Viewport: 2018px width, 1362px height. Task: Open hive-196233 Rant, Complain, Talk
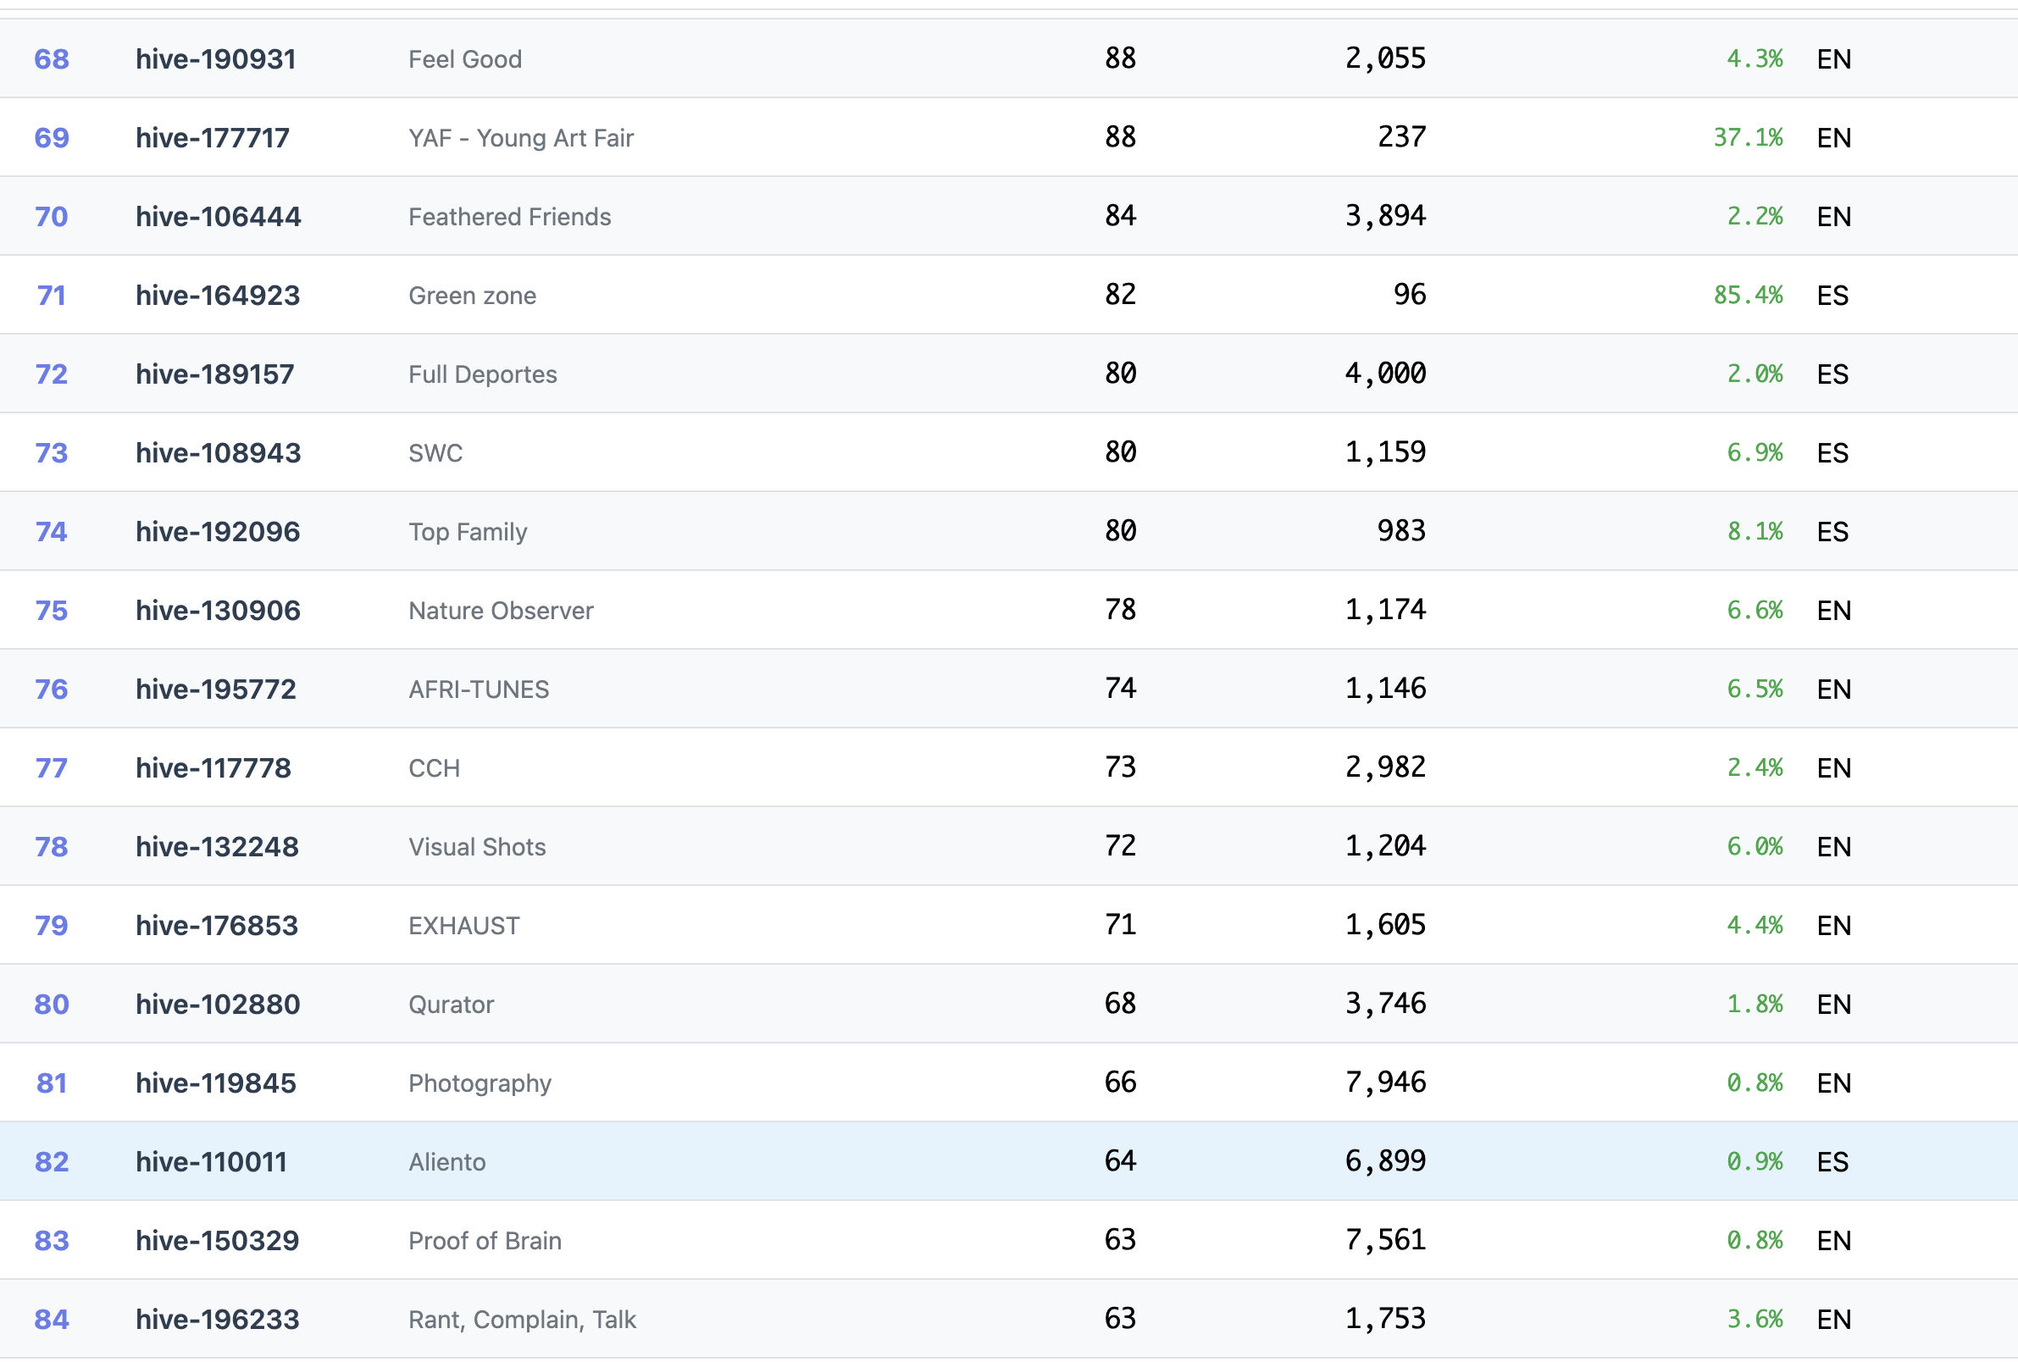(x=217, y=1320)
